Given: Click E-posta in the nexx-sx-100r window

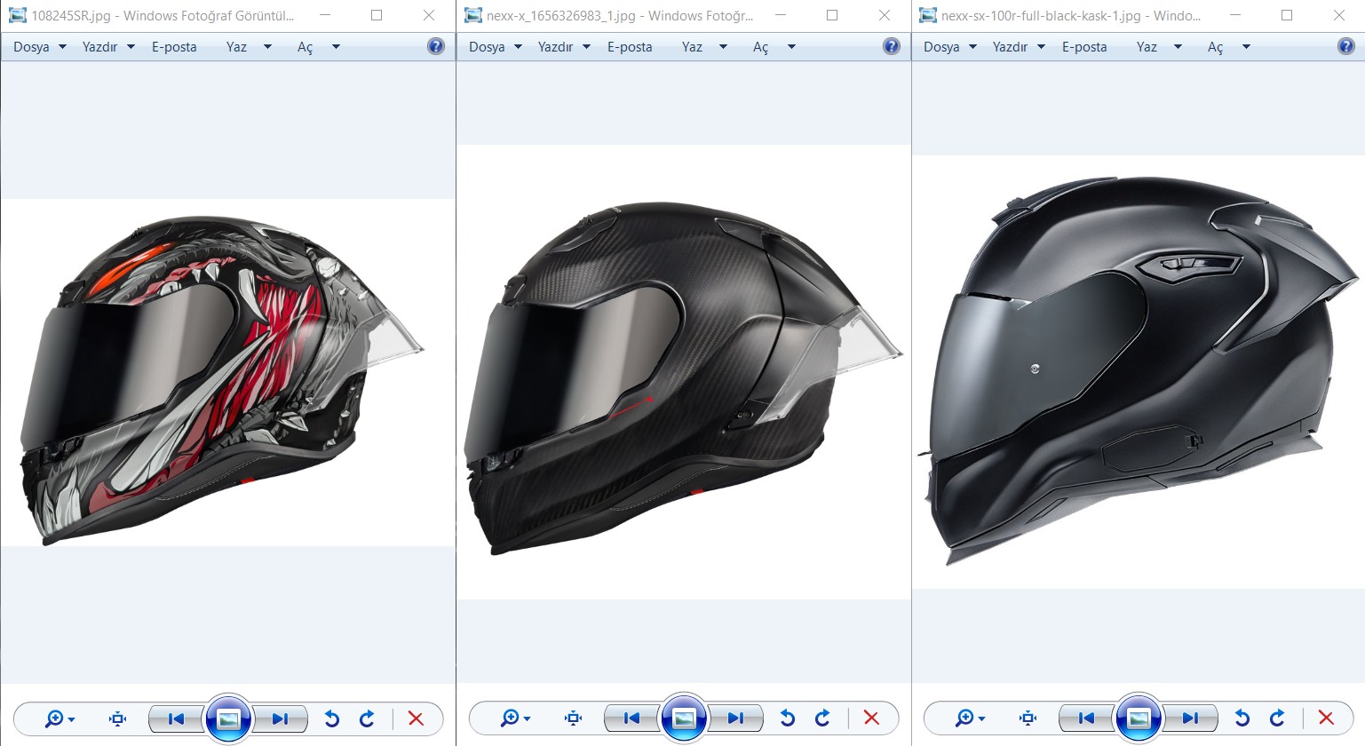Looking at the screenshot, I should click(x=1084, y=47).
